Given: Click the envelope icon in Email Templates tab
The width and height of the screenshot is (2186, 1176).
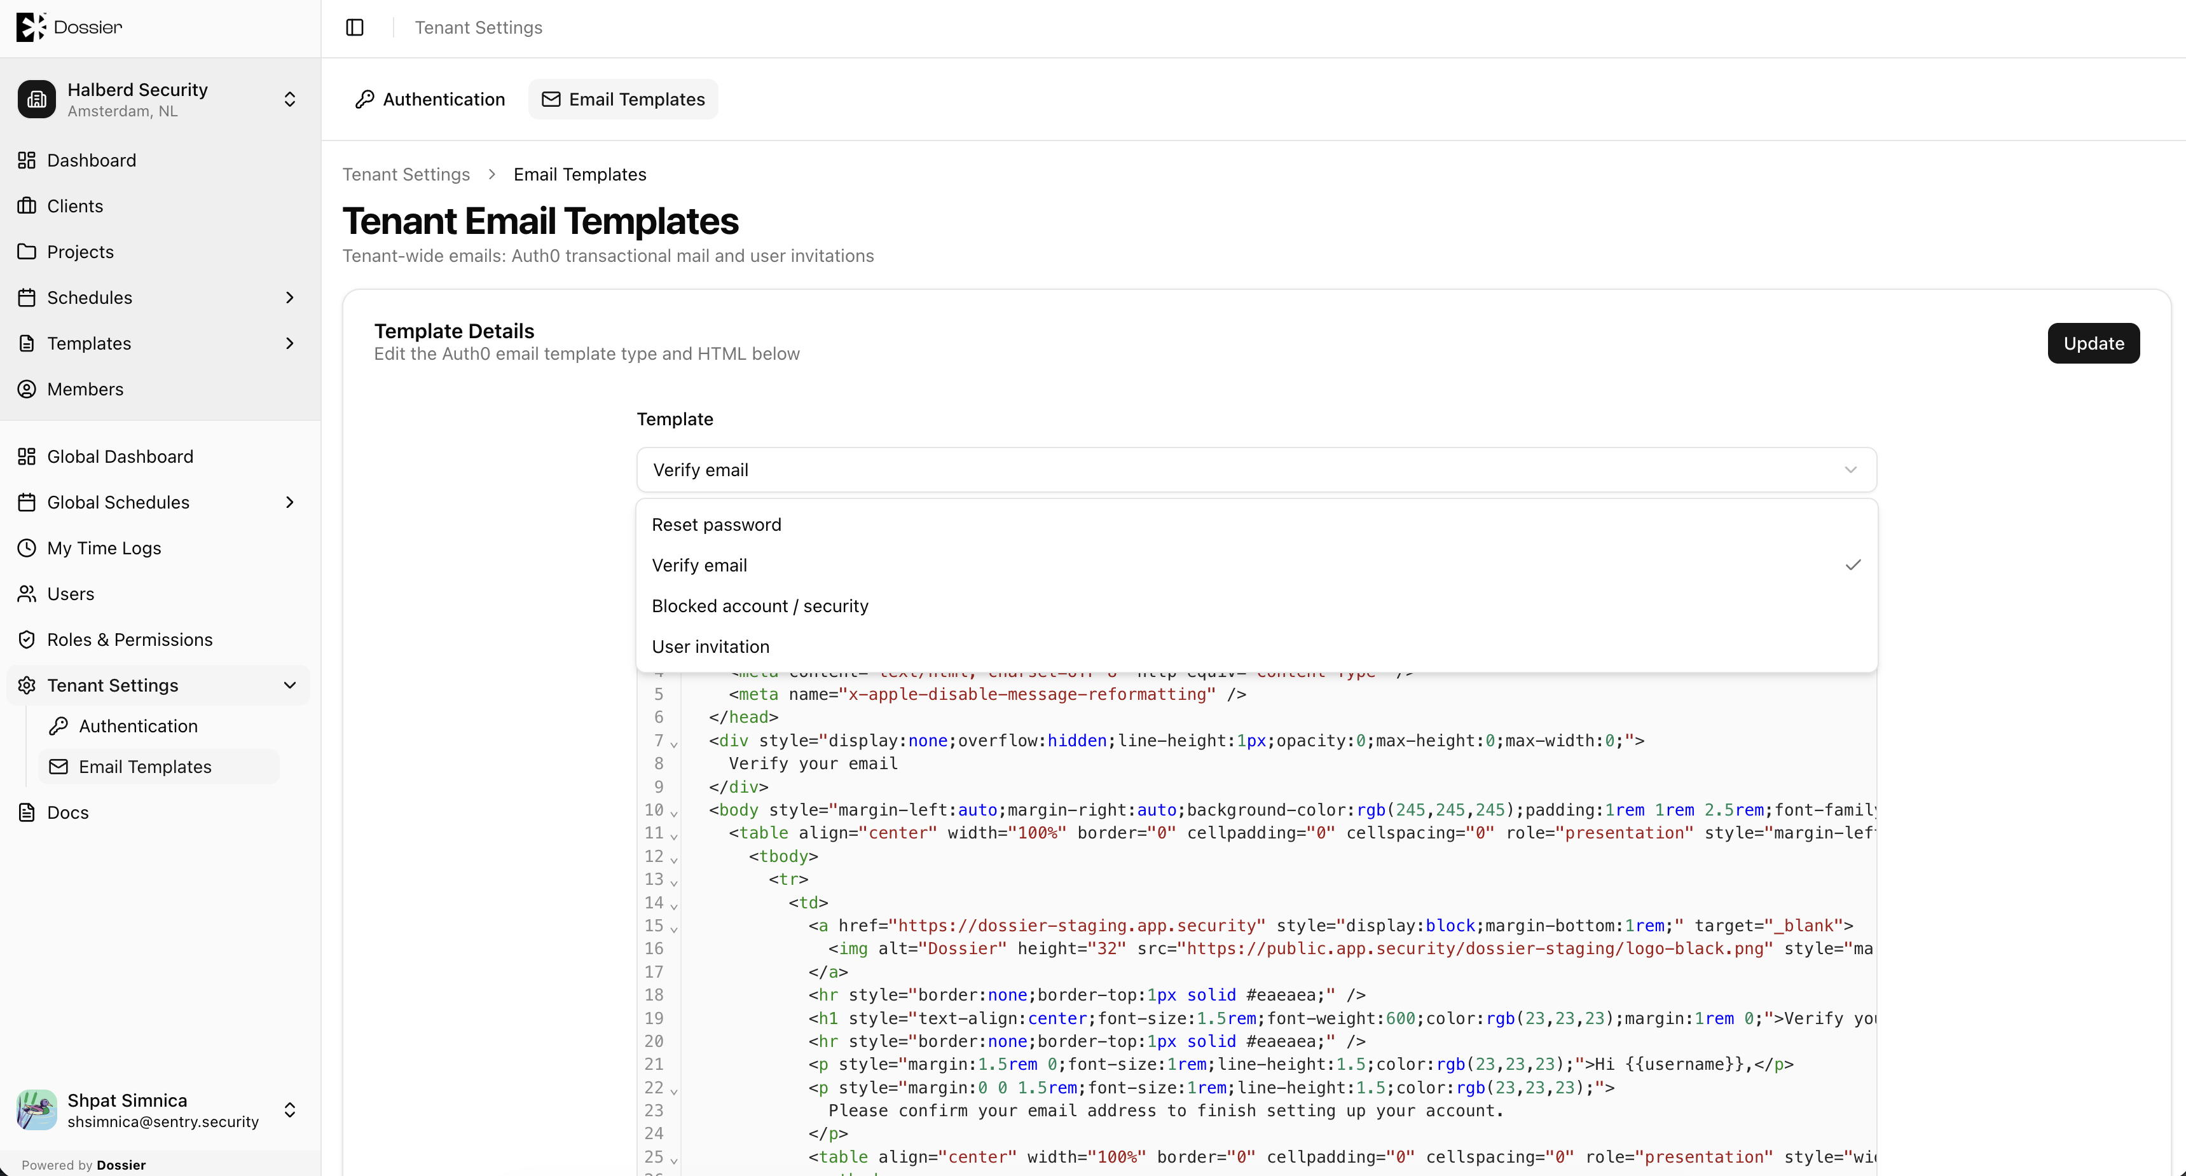Looking at the screenshot, I should 551,99.
